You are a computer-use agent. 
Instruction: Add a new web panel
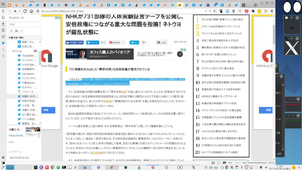pos(3,56)
